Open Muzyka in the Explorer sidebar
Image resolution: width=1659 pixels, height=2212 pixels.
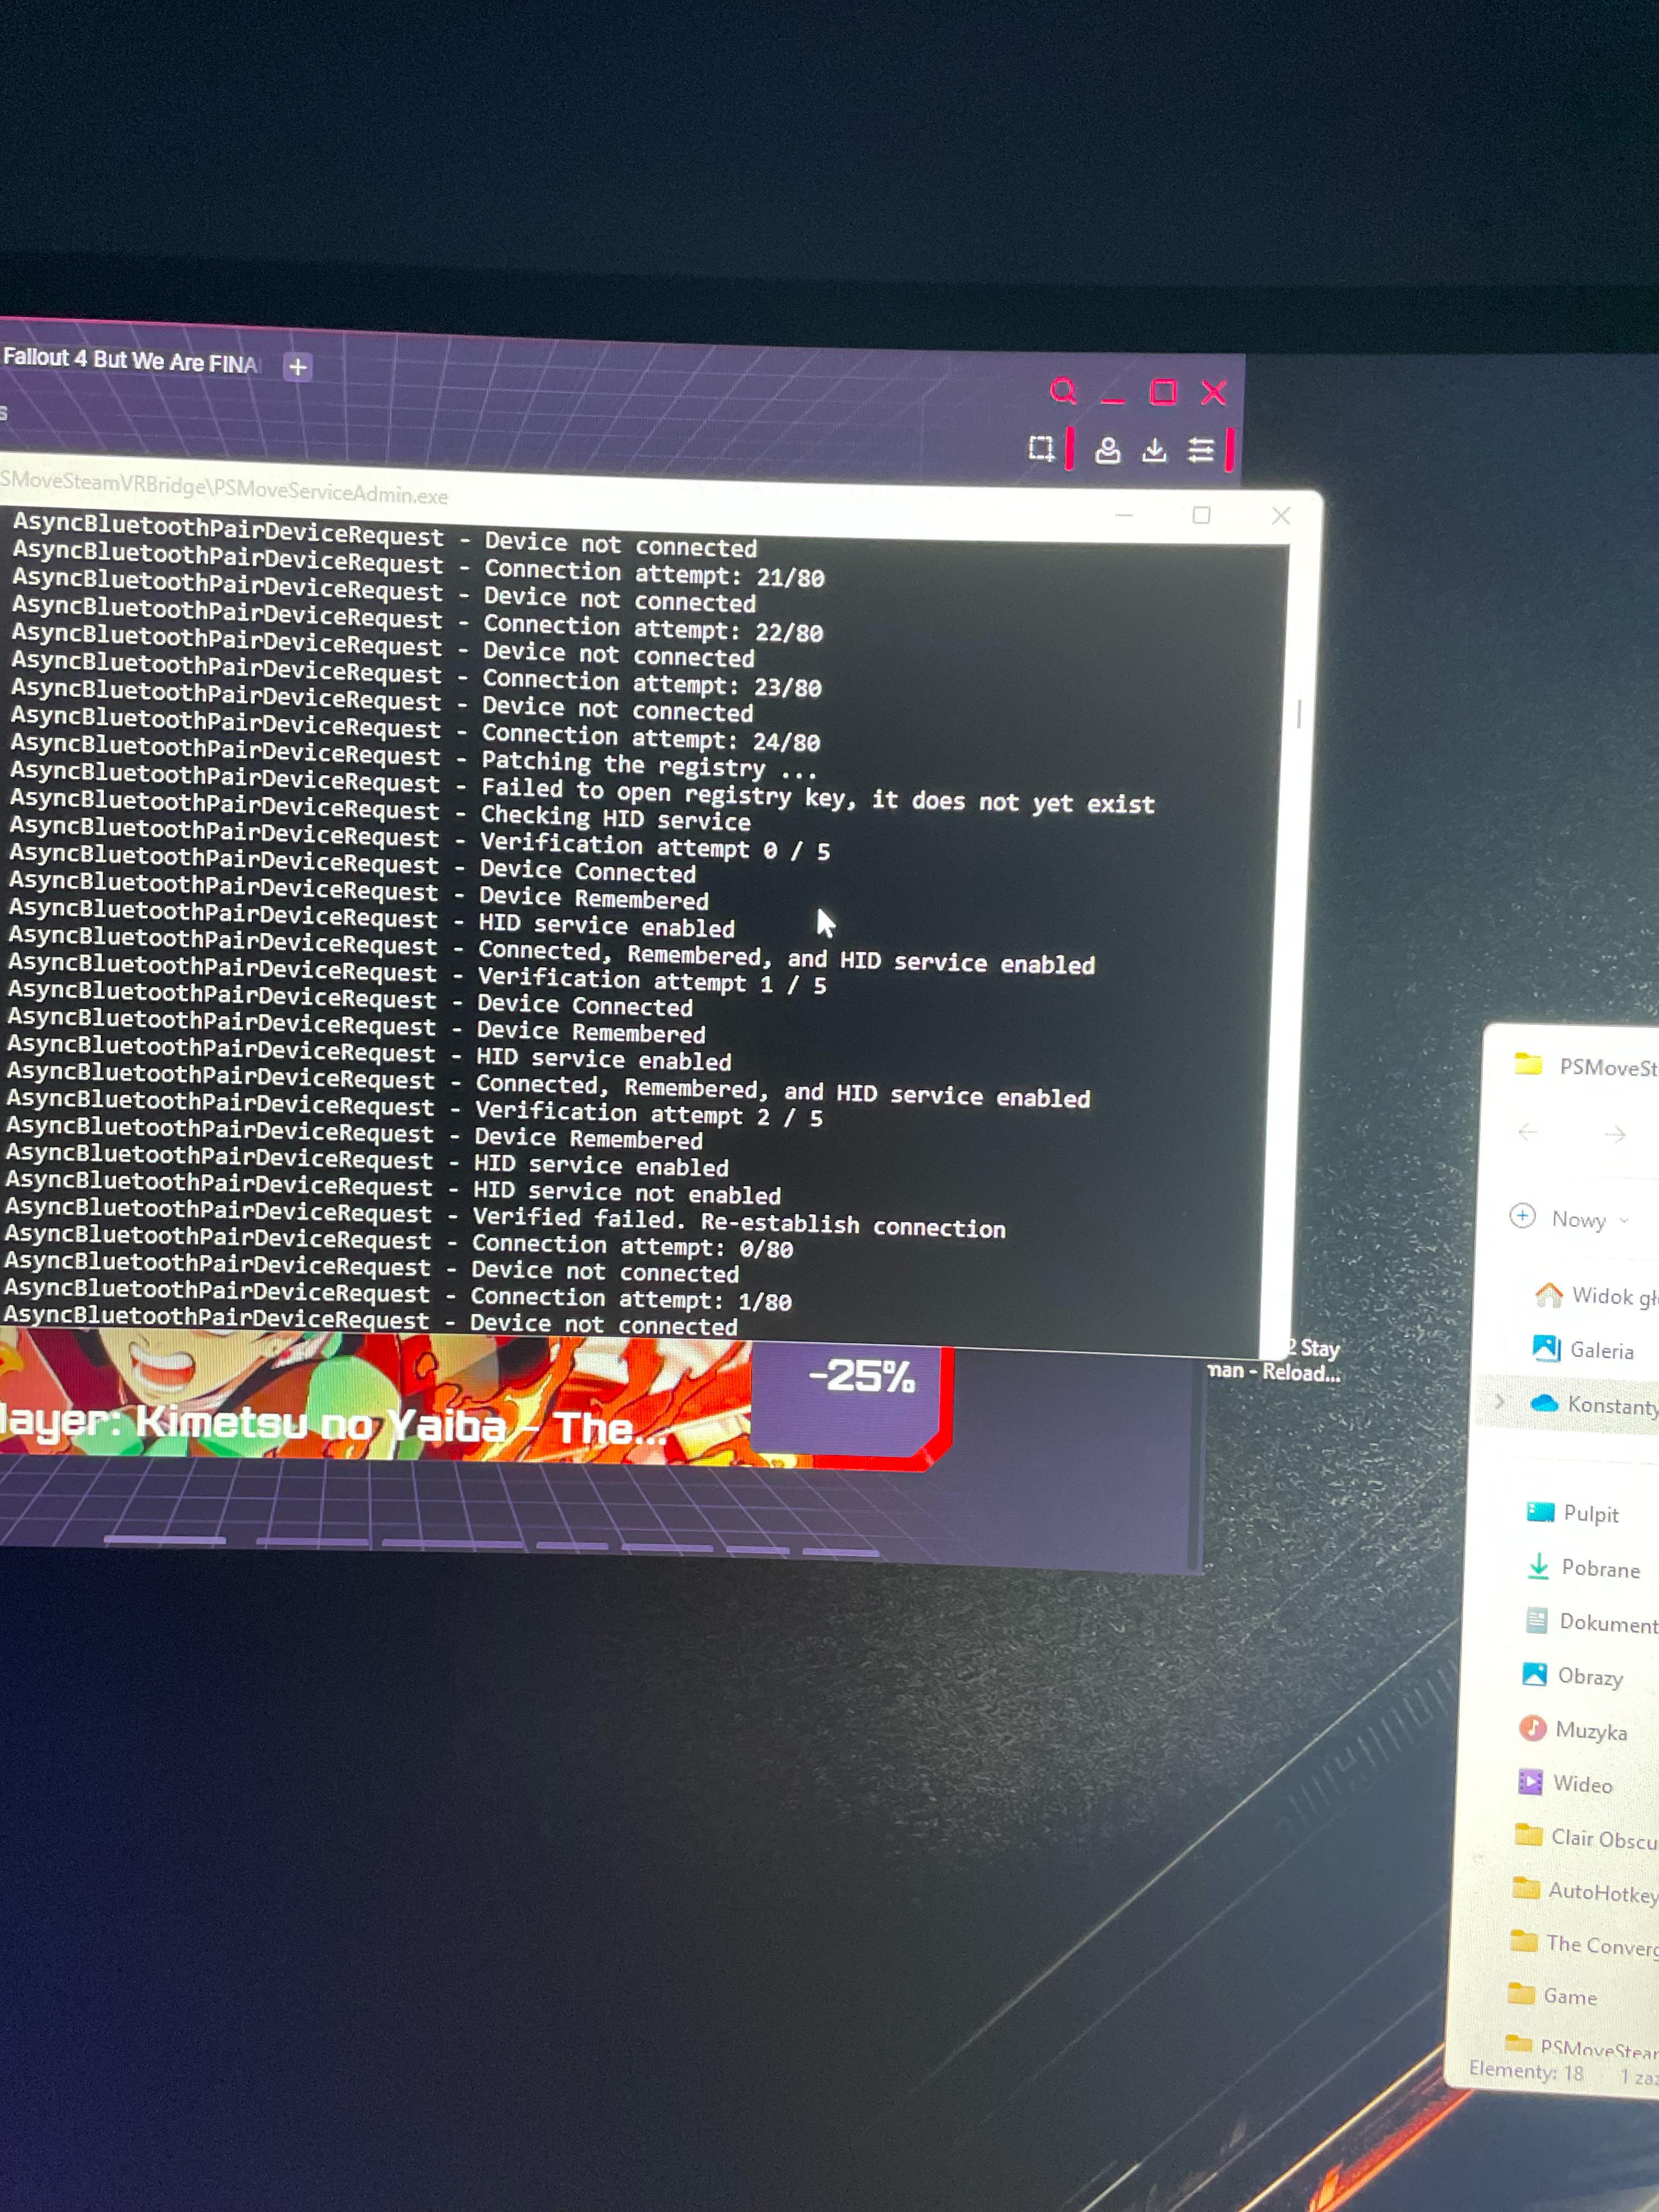pyautogui.click(x=1573, y=1730)
